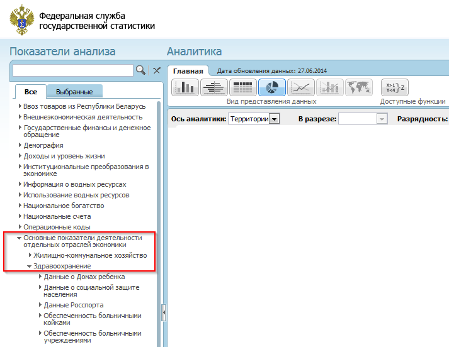Viewport: 449px width, 347px height.
Task: Click the Вид представления данных label
Action: coord(271,101)
